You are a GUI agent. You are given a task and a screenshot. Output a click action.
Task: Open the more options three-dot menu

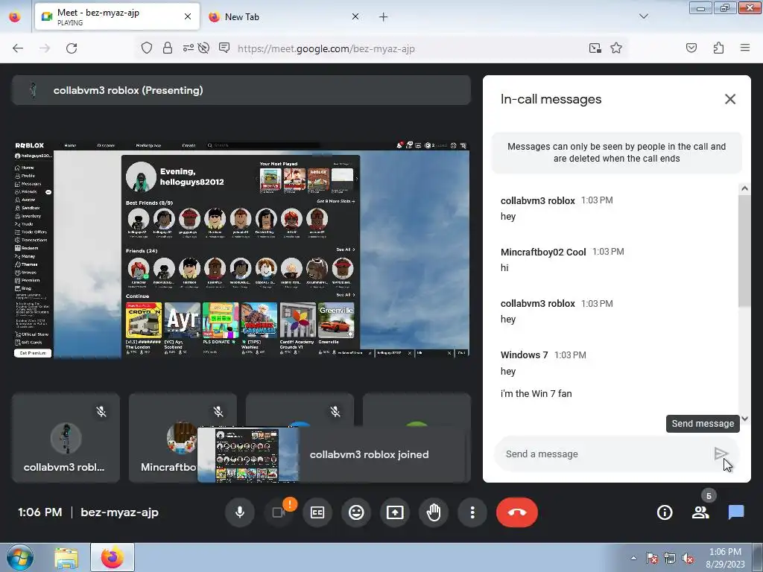[x=472, y=512]
